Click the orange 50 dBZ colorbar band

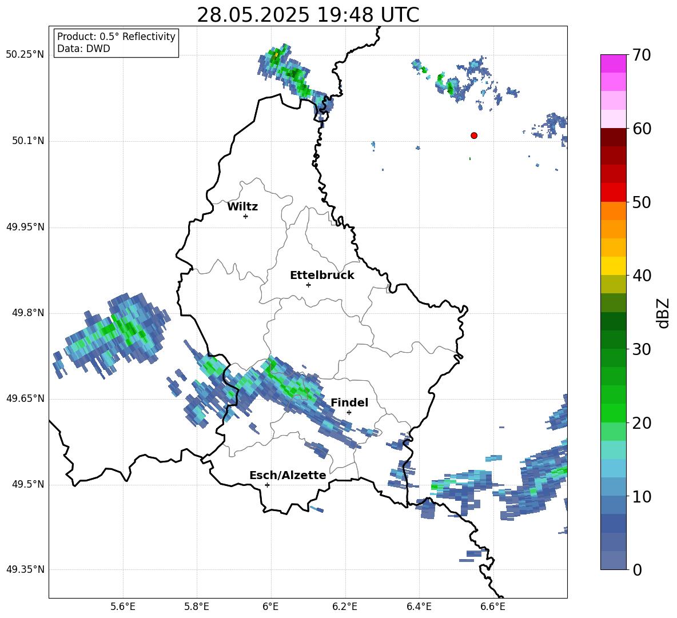tap(613, 211)
